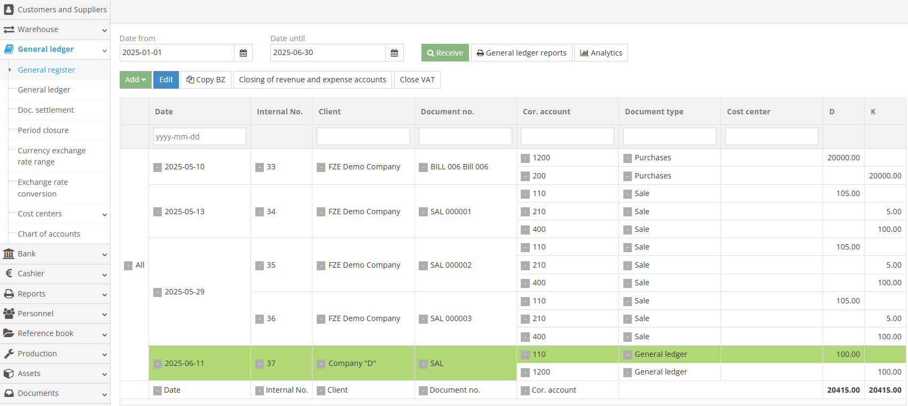Image resolution: width=908 pixels, height=406 pixels.
Task: Click Closing of revenue and expense accounts
Action: pos(312,80)
